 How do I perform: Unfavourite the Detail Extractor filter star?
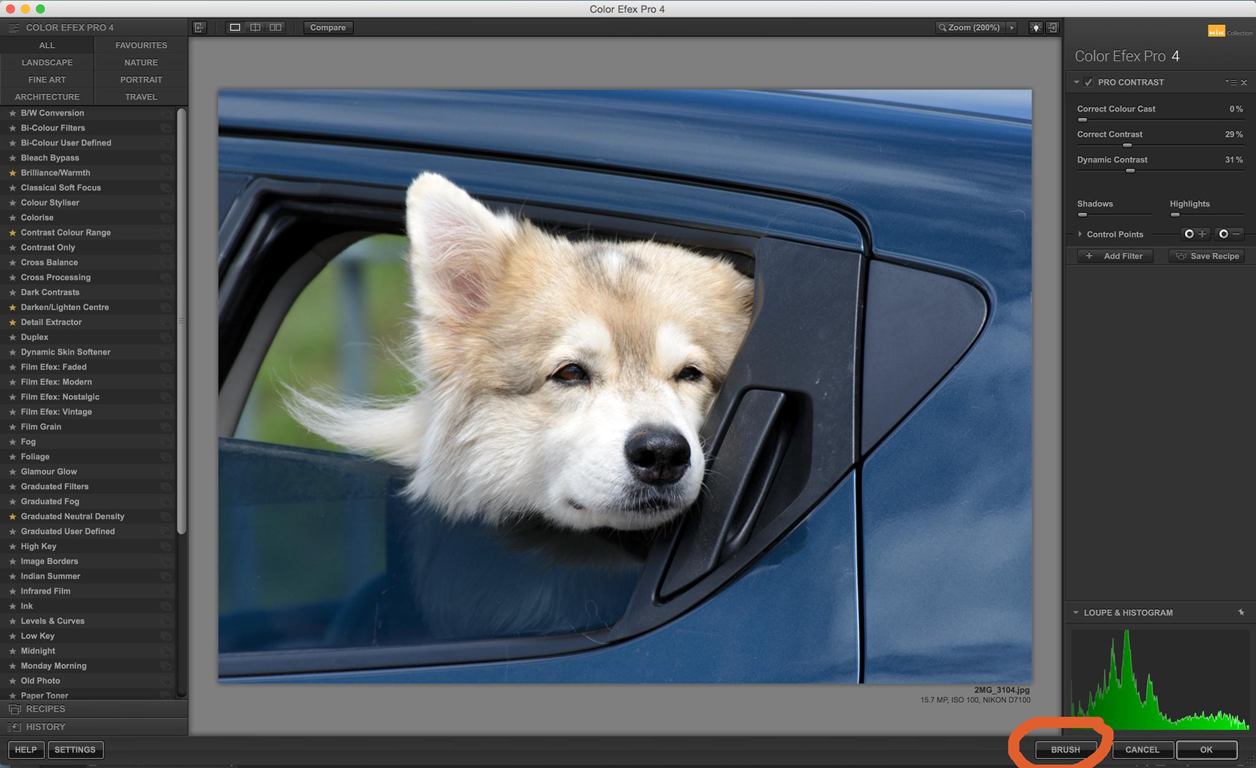pyautogui.click(x=12, y=323)
